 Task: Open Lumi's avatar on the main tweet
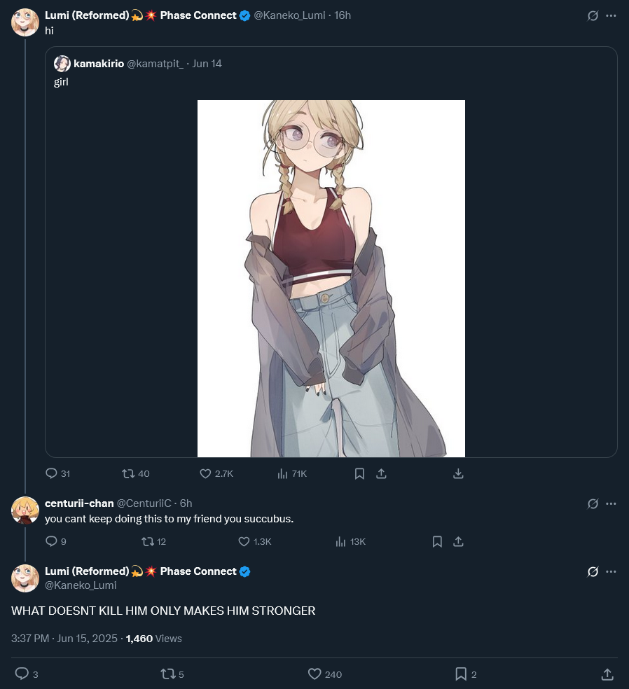25,578
